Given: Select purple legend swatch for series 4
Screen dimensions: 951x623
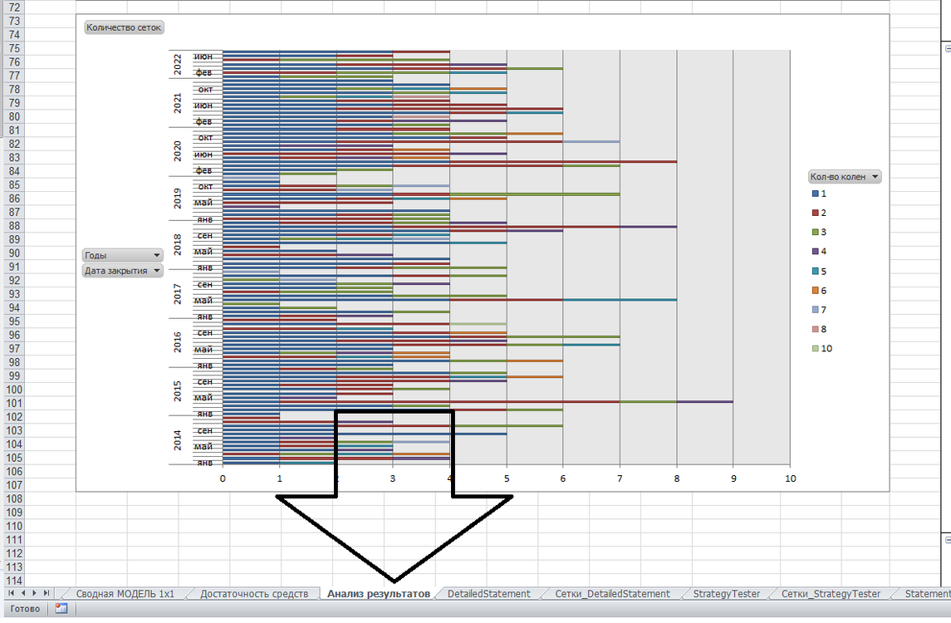Looking at the screenshot, I should coord(815,252).
